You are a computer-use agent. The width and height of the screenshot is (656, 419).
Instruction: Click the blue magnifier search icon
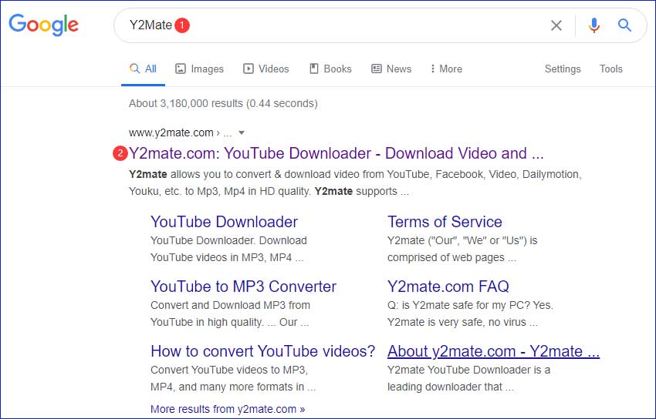[624, 25]
